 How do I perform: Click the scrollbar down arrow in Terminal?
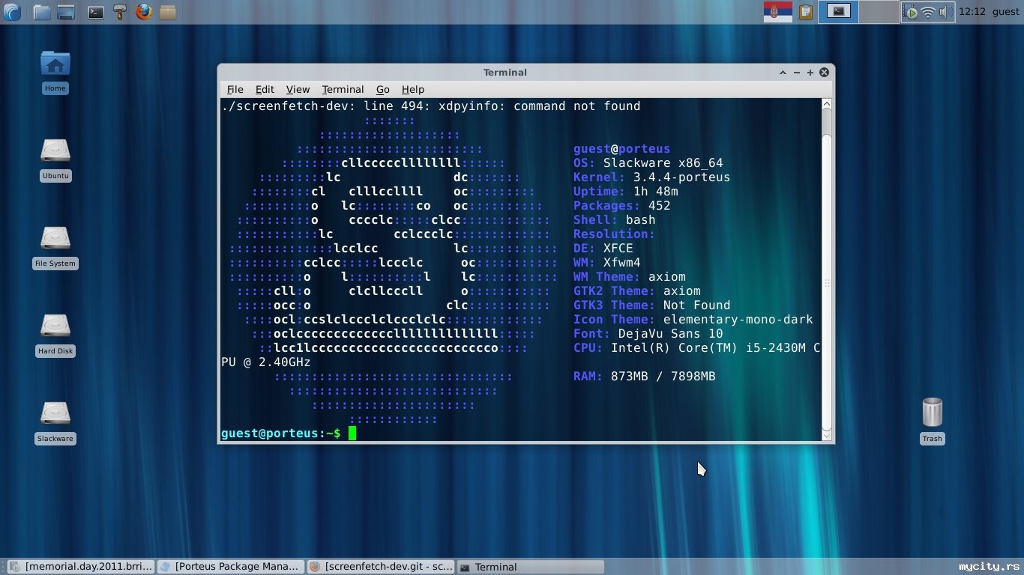827,435
